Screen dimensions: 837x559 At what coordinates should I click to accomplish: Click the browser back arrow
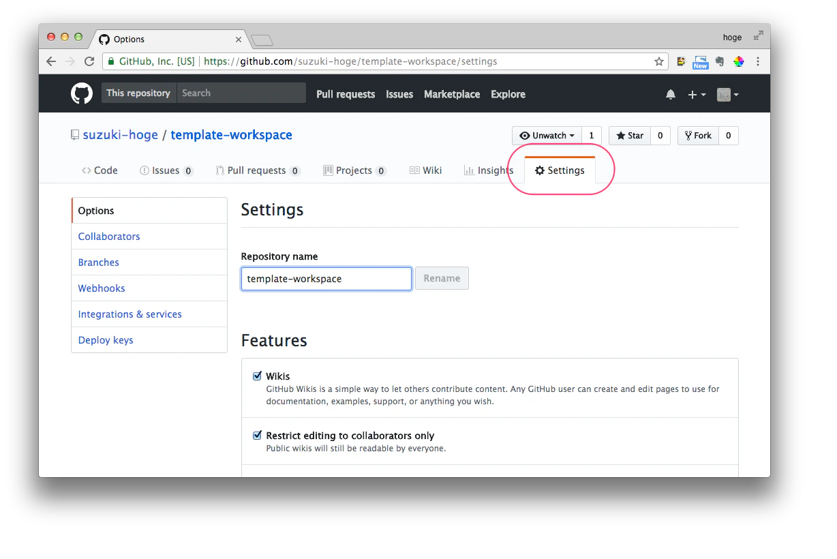click(51, 61)
